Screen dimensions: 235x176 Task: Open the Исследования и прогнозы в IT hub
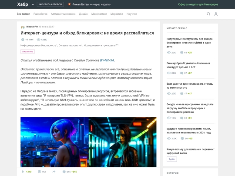pos(101,45)
